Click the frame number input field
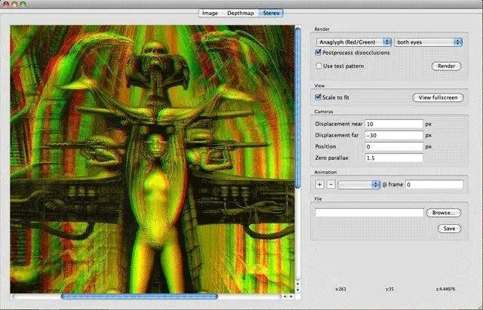The image size is (483, 310). click(434, 185)
